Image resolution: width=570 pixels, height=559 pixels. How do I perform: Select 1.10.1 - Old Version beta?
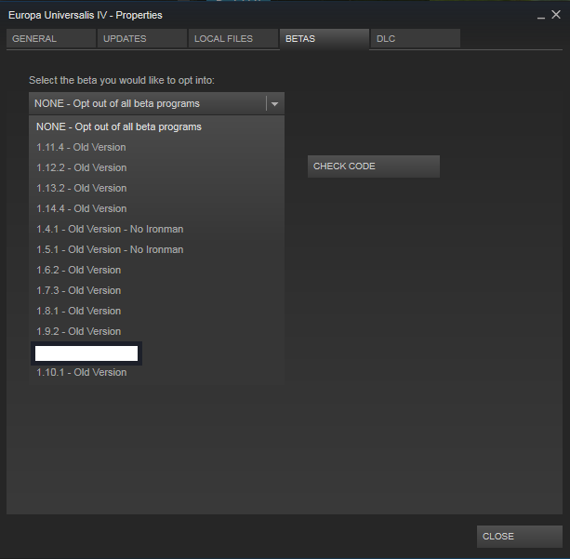point(156,372)
